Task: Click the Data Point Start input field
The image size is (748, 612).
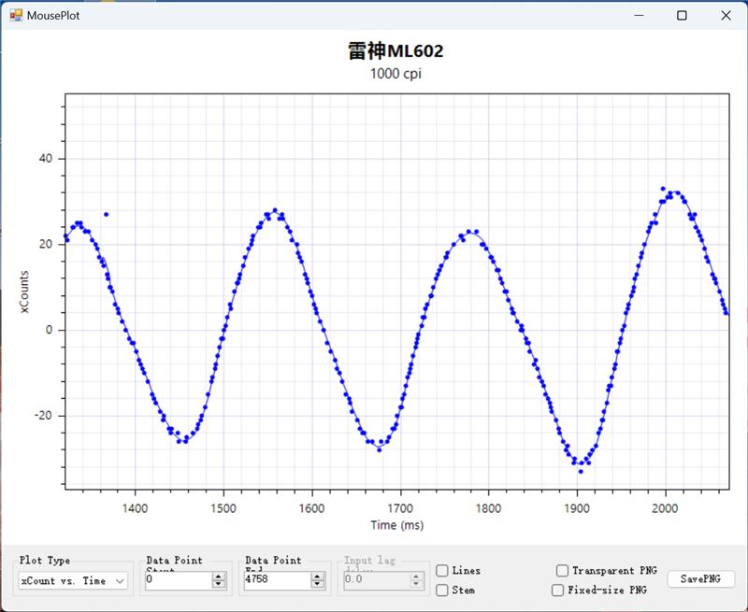Action: pyautogui.click(x=178, y=580)
